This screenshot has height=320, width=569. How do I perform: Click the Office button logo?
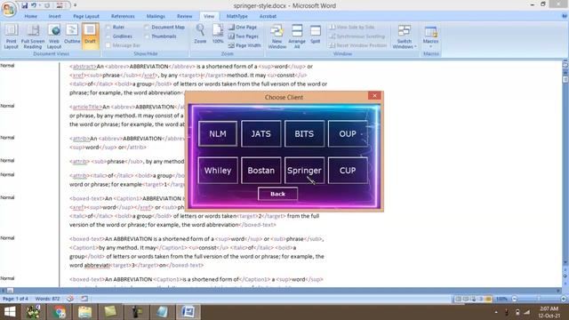[9, 8]
